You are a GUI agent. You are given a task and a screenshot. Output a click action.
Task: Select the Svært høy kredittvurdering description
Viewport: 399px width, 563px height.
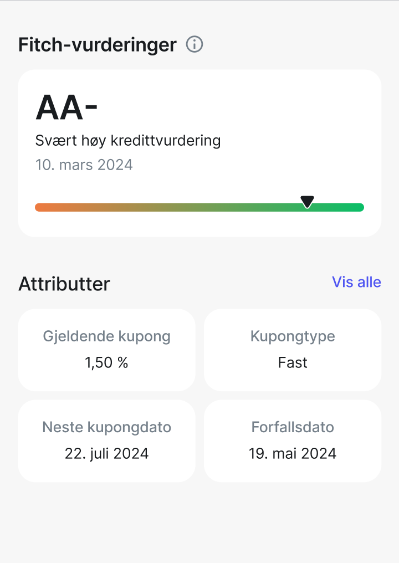(x=128, y=140)
